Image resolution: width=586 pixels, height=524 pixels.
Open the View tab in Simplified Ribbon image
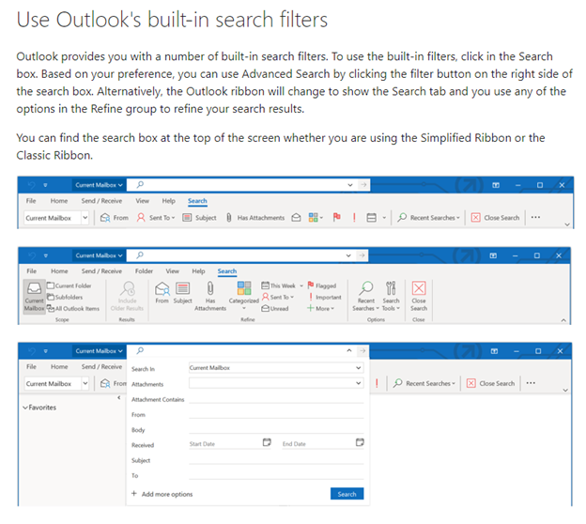click(142, 201)
